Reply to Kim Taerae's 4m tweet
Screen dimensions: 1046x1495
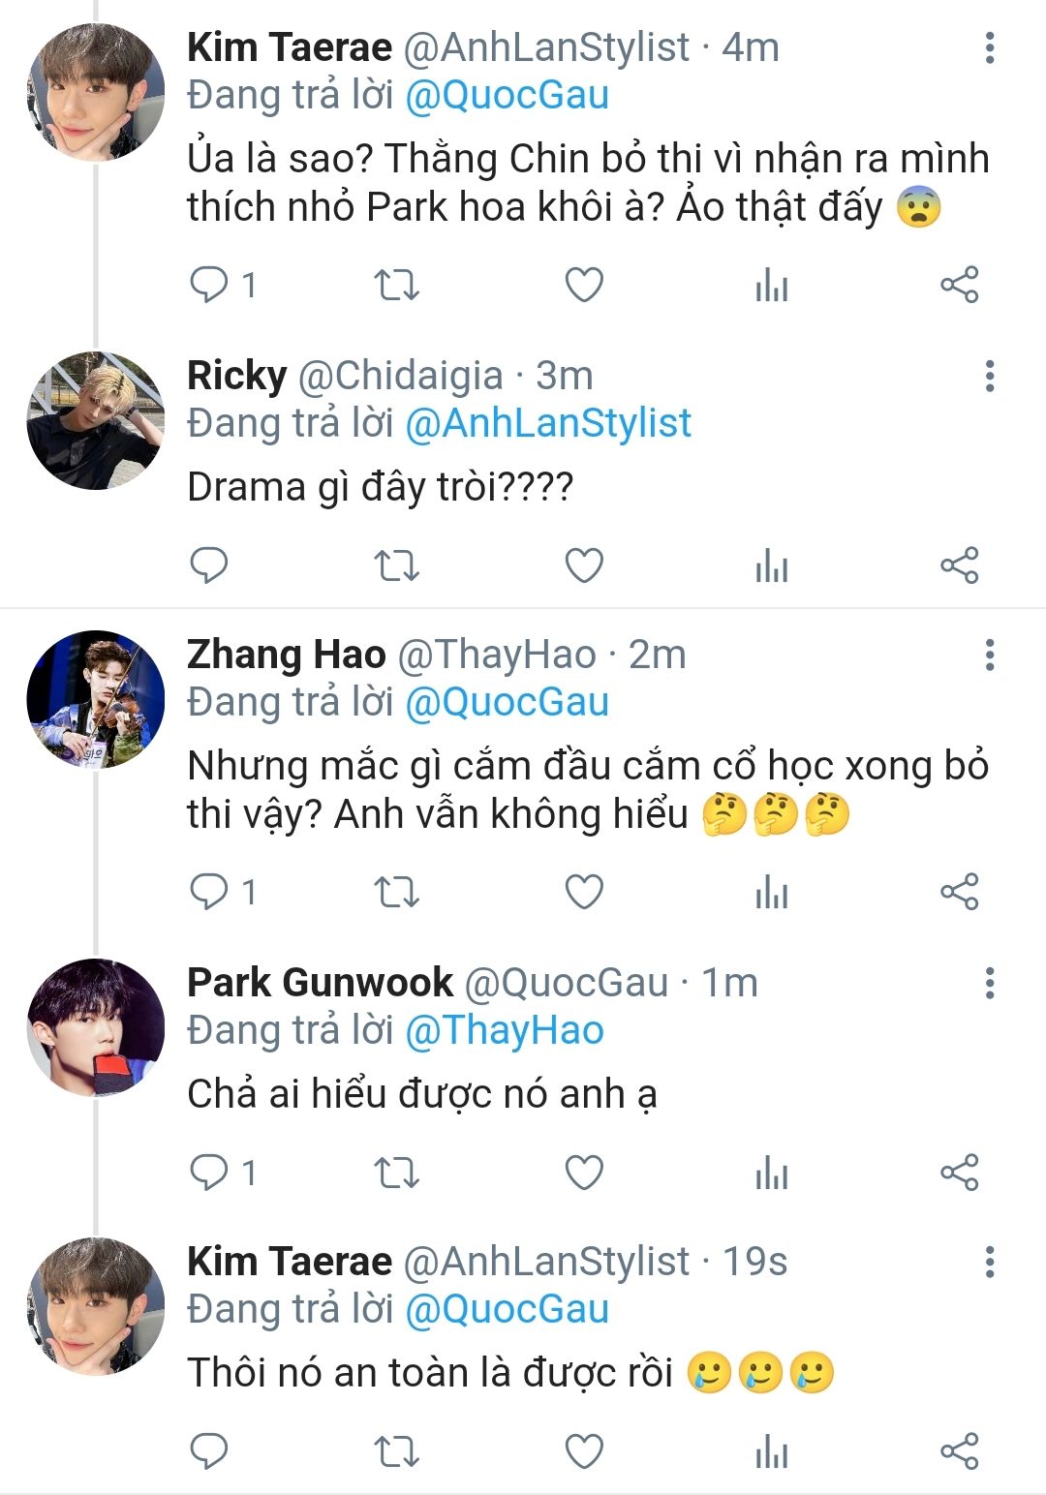coord(209,285)
